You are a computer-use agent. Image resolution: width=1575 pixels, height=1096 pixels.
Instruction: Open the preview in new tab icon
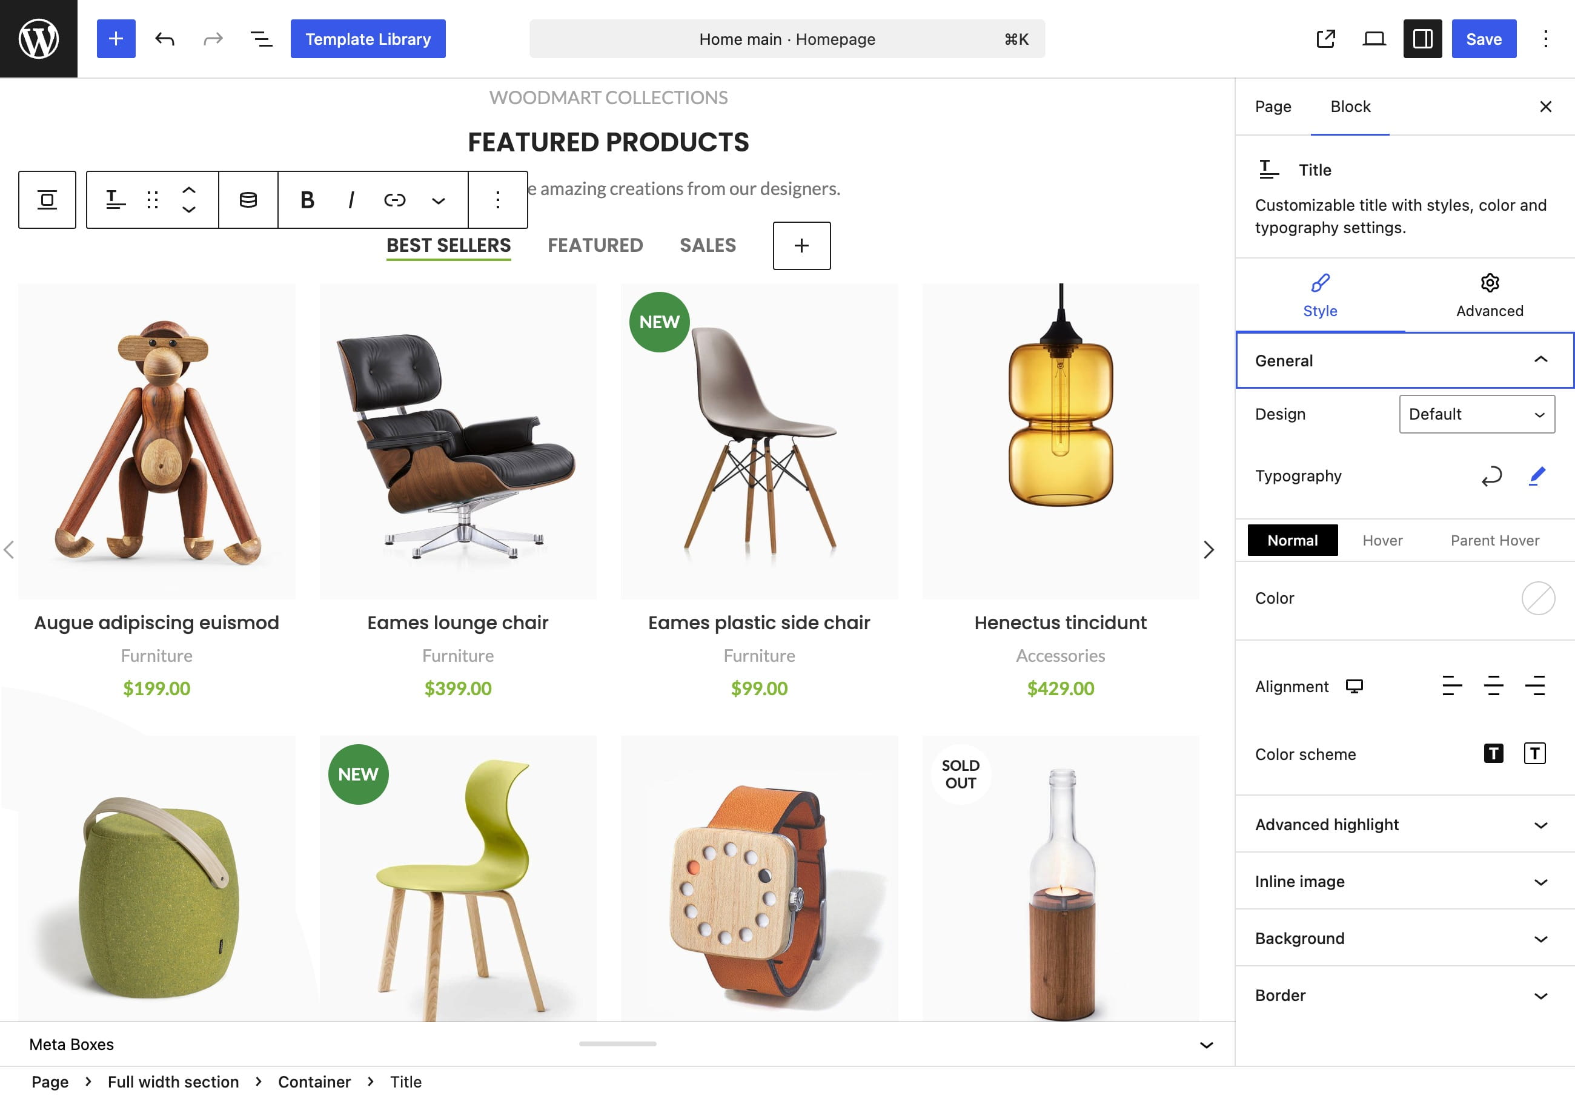(1325, 39)
